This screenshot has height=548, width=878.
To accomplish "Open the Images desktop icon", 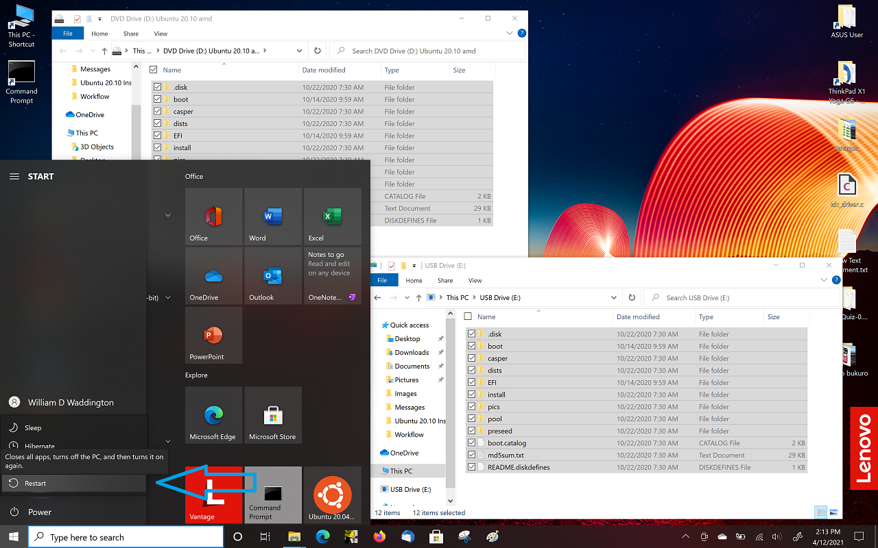I will click(847, 134).
